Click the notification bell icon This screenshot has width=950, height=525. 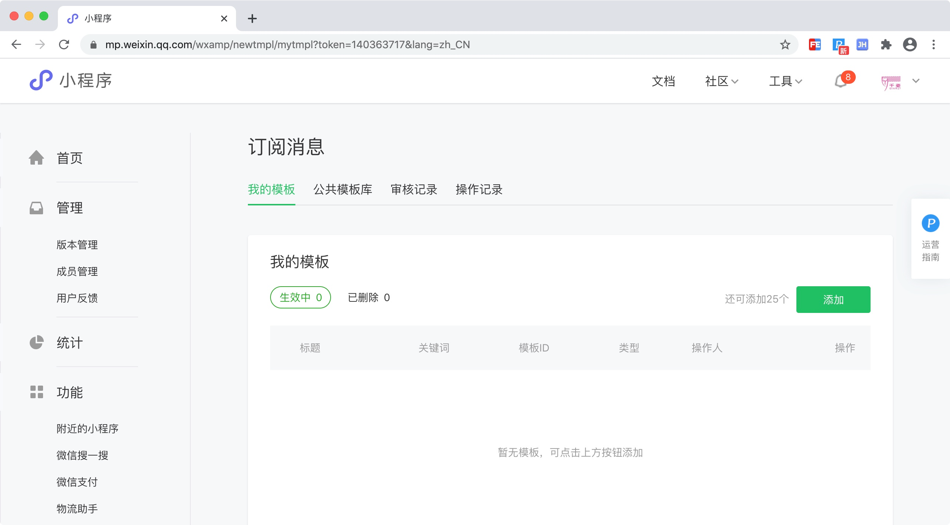[x=841, y=81]
